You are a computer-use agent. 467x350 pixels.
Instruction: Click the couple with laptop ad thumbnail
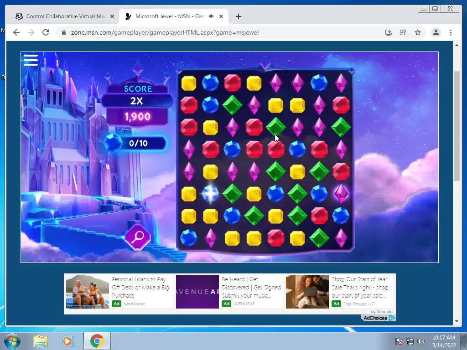coord(307,291)
